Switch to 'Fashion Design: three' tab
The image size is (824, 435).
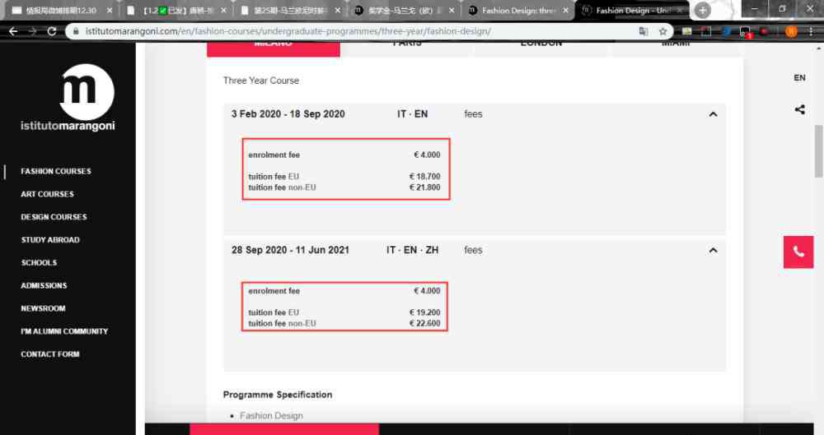coord(518,10)
